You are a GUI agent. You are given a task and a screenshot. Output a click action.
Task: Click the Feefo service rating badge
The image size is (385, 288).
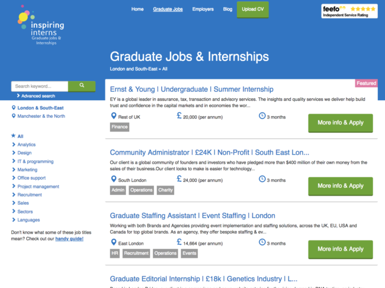[x=349, y=11]
